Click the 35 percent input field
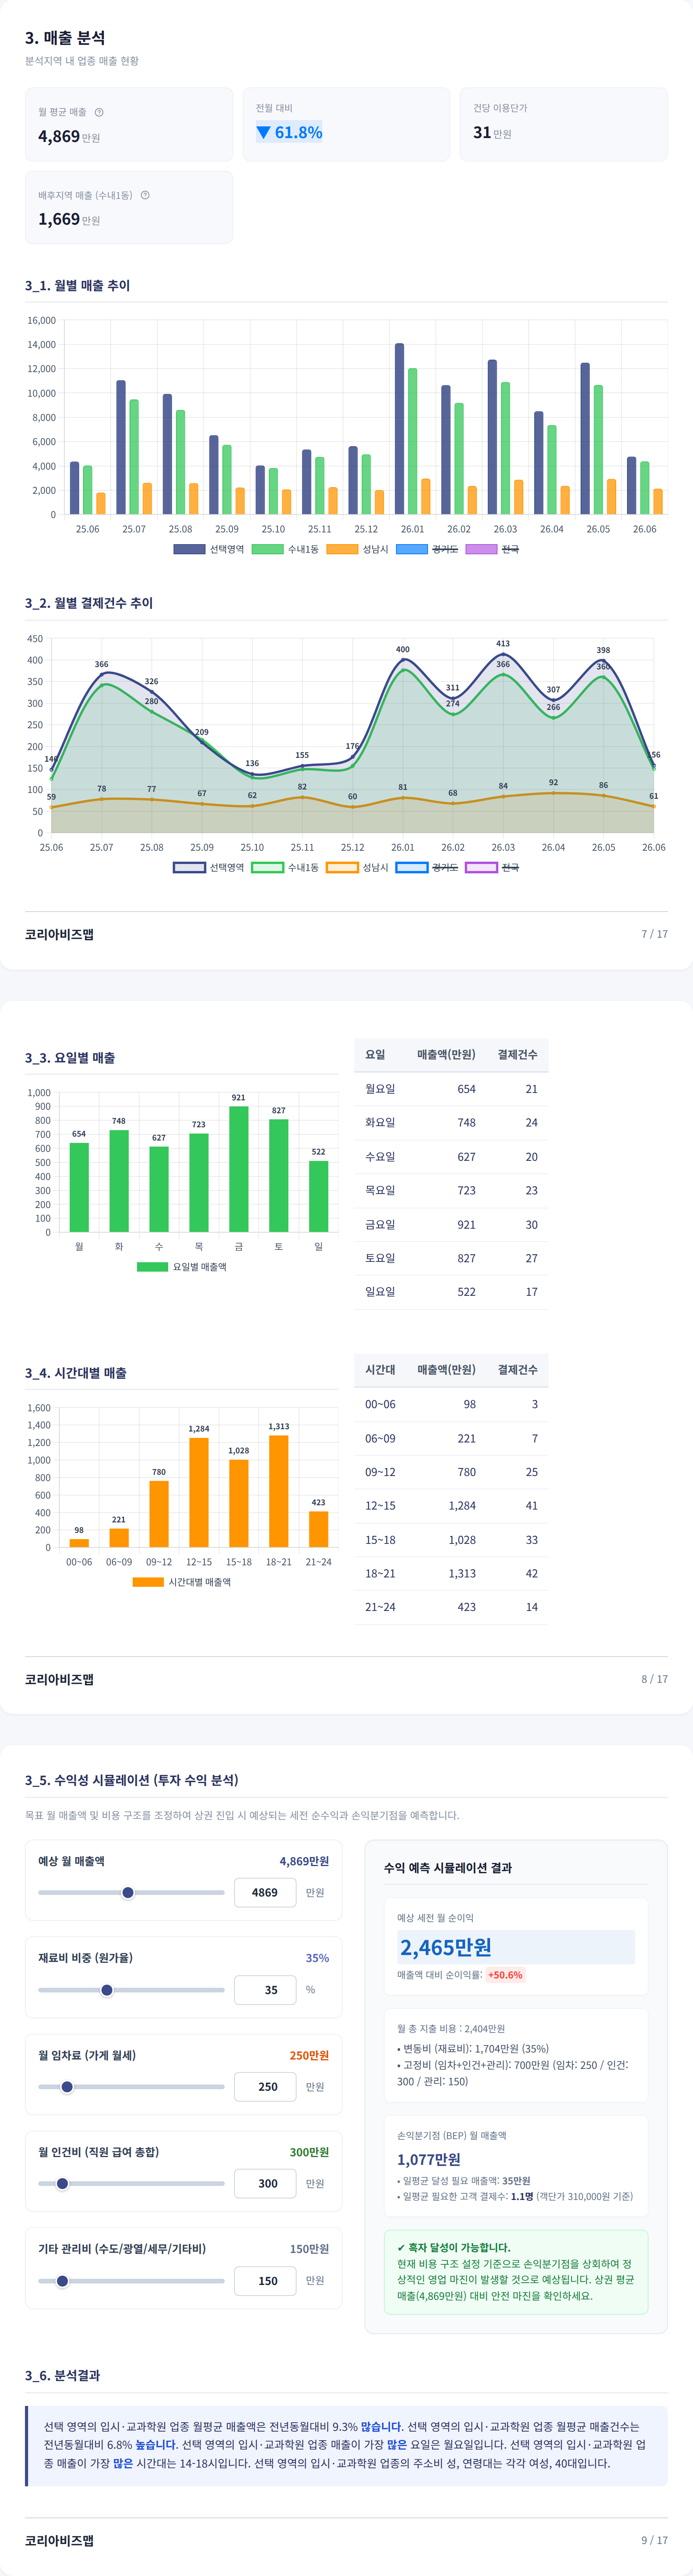 pos(265,1990)
